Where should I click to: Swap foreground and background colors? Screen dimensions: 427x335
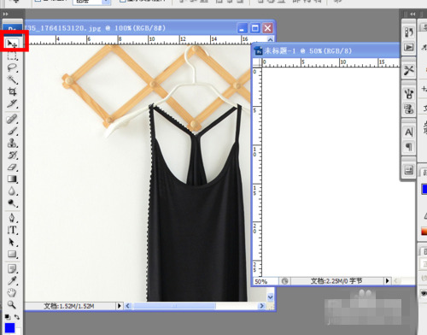click(17, 317)
